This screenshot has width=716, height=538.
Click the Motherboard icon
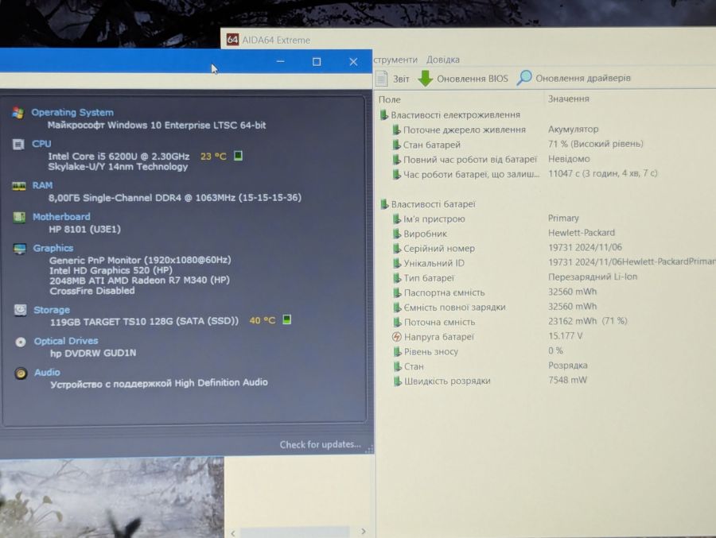click(x=19, y=217)
